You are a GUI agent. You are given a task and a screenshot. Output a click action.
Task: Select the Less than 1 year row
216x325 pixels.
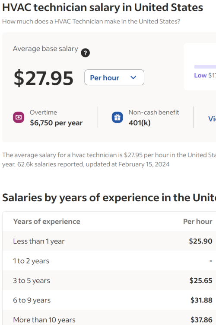pyautogui.click(x=109, y=241)
